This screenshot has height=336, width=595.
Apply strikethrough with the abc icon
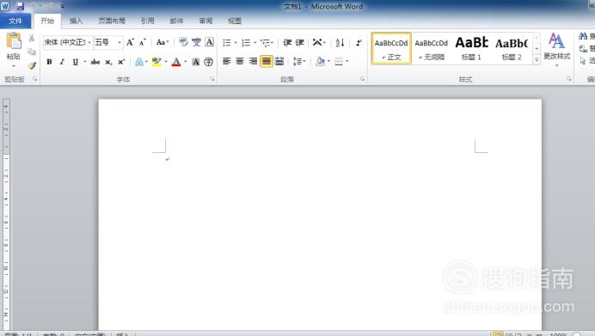[95, 62]
